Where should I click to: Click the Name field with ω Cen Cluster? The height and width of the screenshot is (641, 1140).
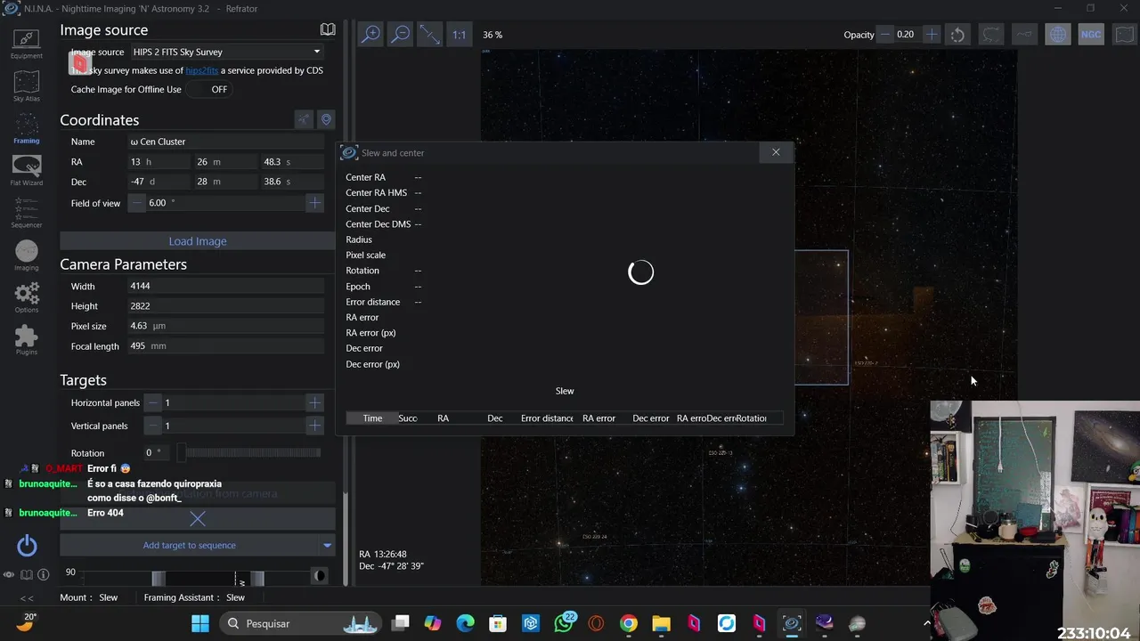click(226, 142)
